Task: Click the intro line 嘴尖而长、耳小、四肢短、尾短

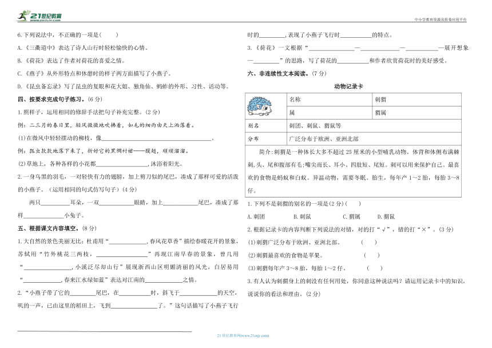Action: tap(354, 165)
